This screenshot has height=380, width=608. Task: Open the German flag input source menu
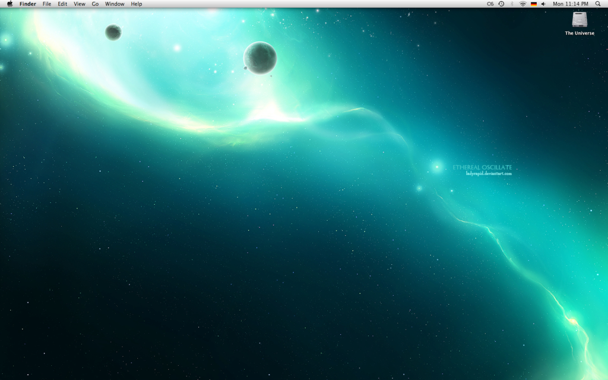(x=534, y=4)
